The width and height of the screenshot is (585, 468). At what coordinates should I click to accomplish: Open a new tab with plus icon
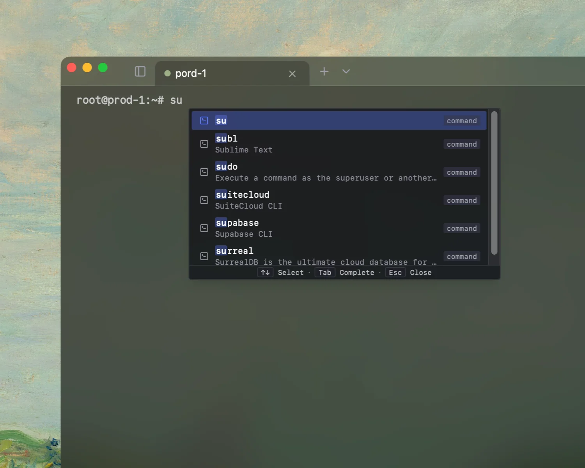(x=324, y=71)
